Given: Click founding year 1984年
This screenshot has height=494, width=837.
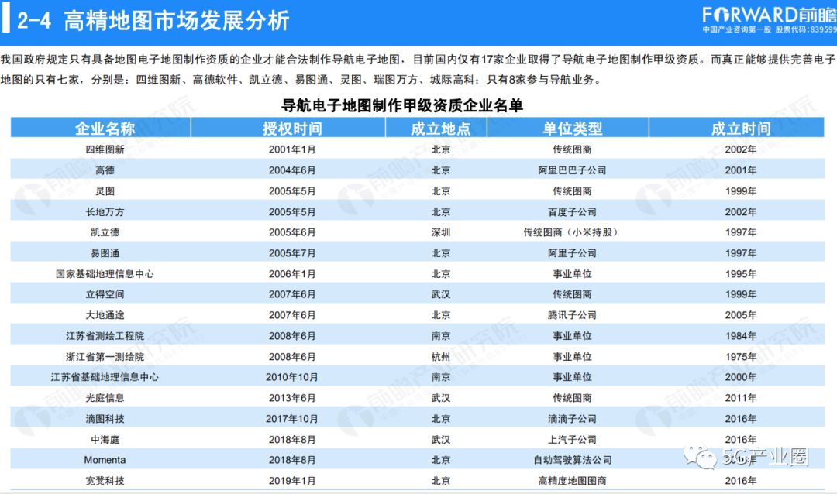Looking at the screenshot, I should (x=740, y=335).
